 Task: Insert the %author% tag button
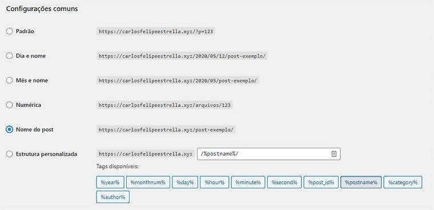pyautogui.click(x=113, y=197)
